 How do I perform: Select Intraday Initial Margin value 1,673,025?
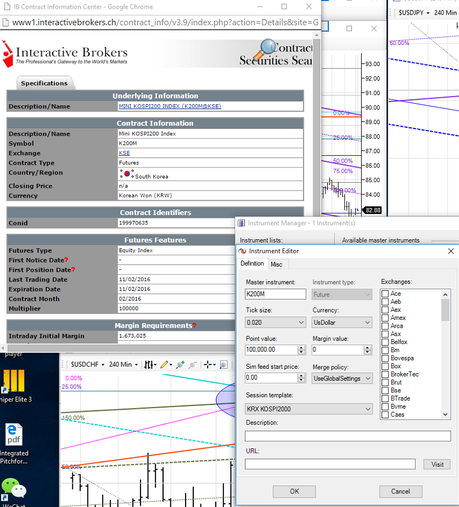pos(132,336)
